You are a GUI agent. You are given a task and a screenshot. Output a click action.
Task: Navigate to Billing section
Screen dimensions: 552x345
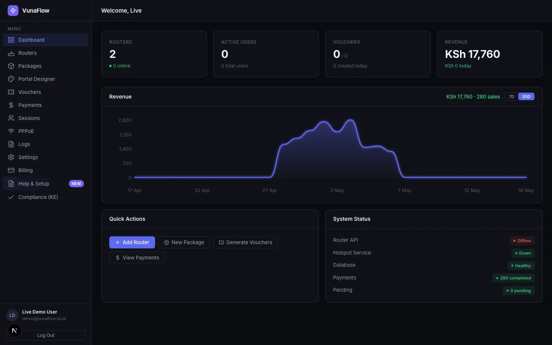(46, 170)
